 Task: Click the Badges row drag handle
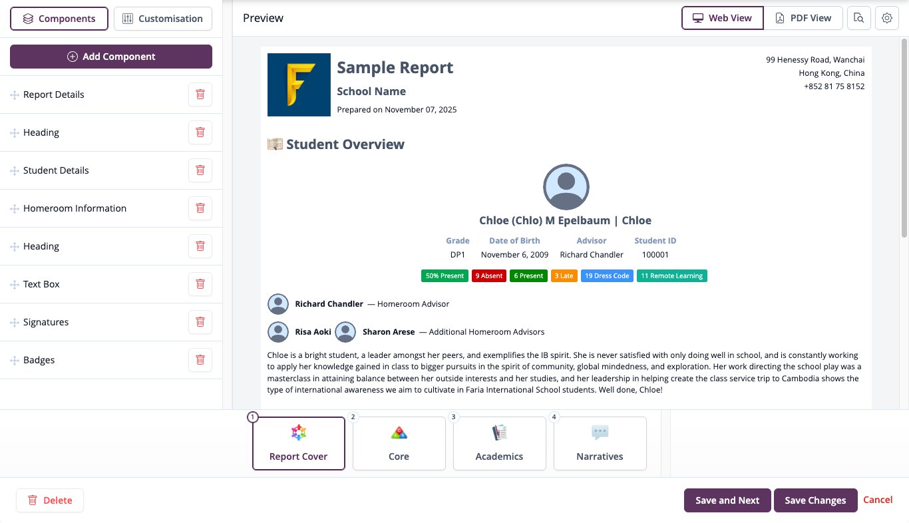pyautogui.click(x=14, y=361)
